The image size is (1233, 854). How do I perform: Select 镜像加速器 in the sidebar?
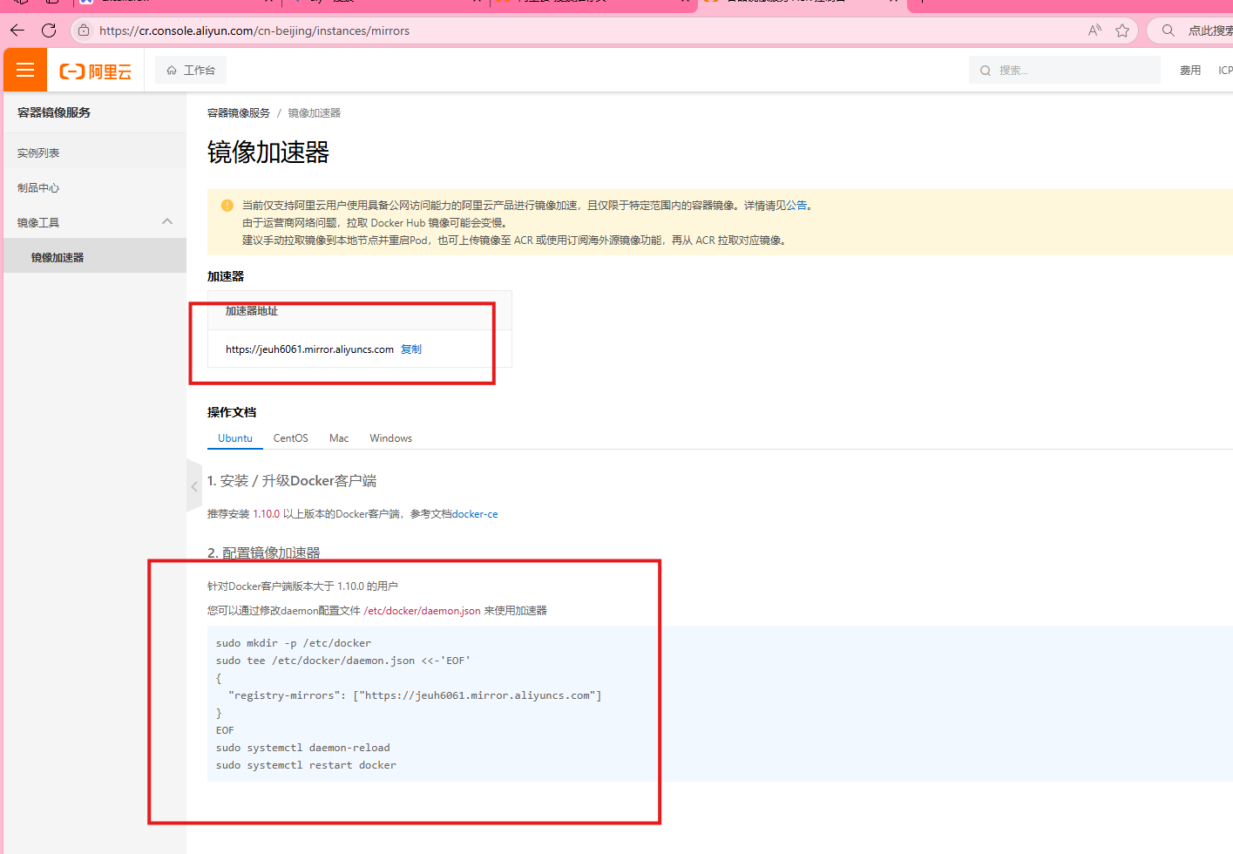(95, 257)
